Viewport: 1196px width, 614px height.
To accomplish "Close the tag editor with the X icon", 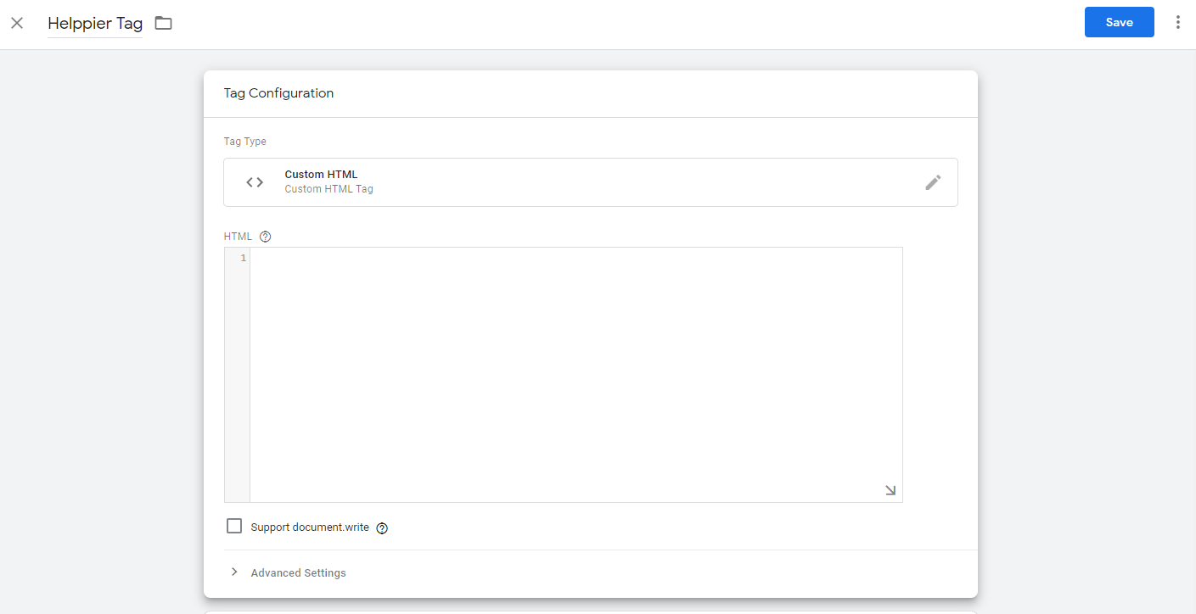I will (17, 23).
